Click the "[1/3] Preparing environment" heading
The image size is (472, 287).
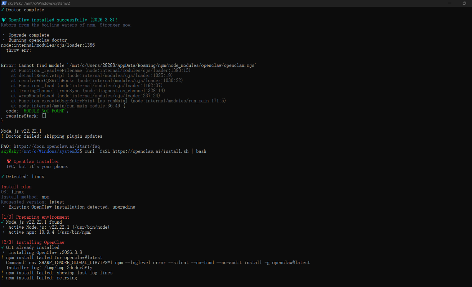click(35, 217)
